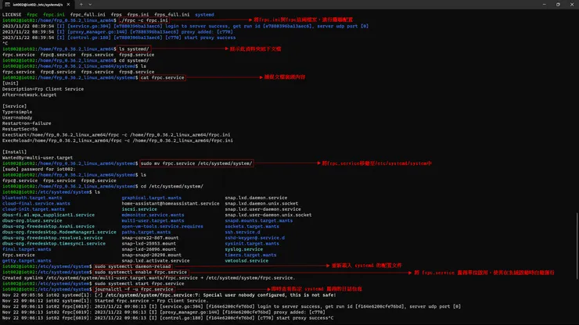579x325 pixels.
Task: Click sshd-keygen@.service.d entry
Action: click(255, 237)
